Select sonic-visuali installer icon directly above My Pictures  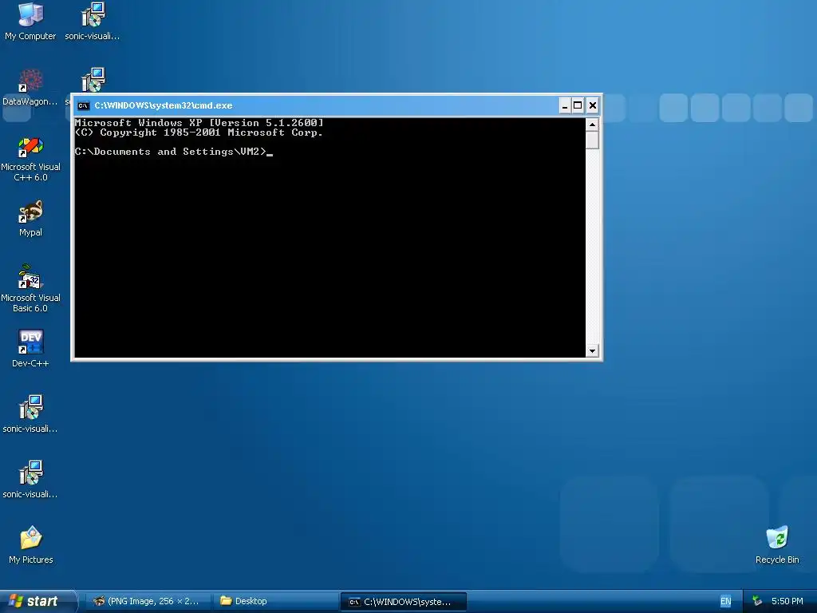[x=30, y=480]
